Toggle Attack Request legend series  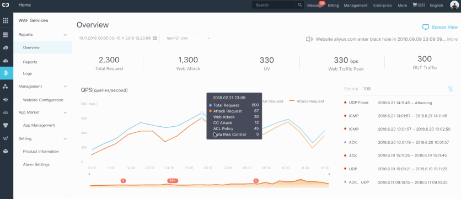[x=307, y=101]
